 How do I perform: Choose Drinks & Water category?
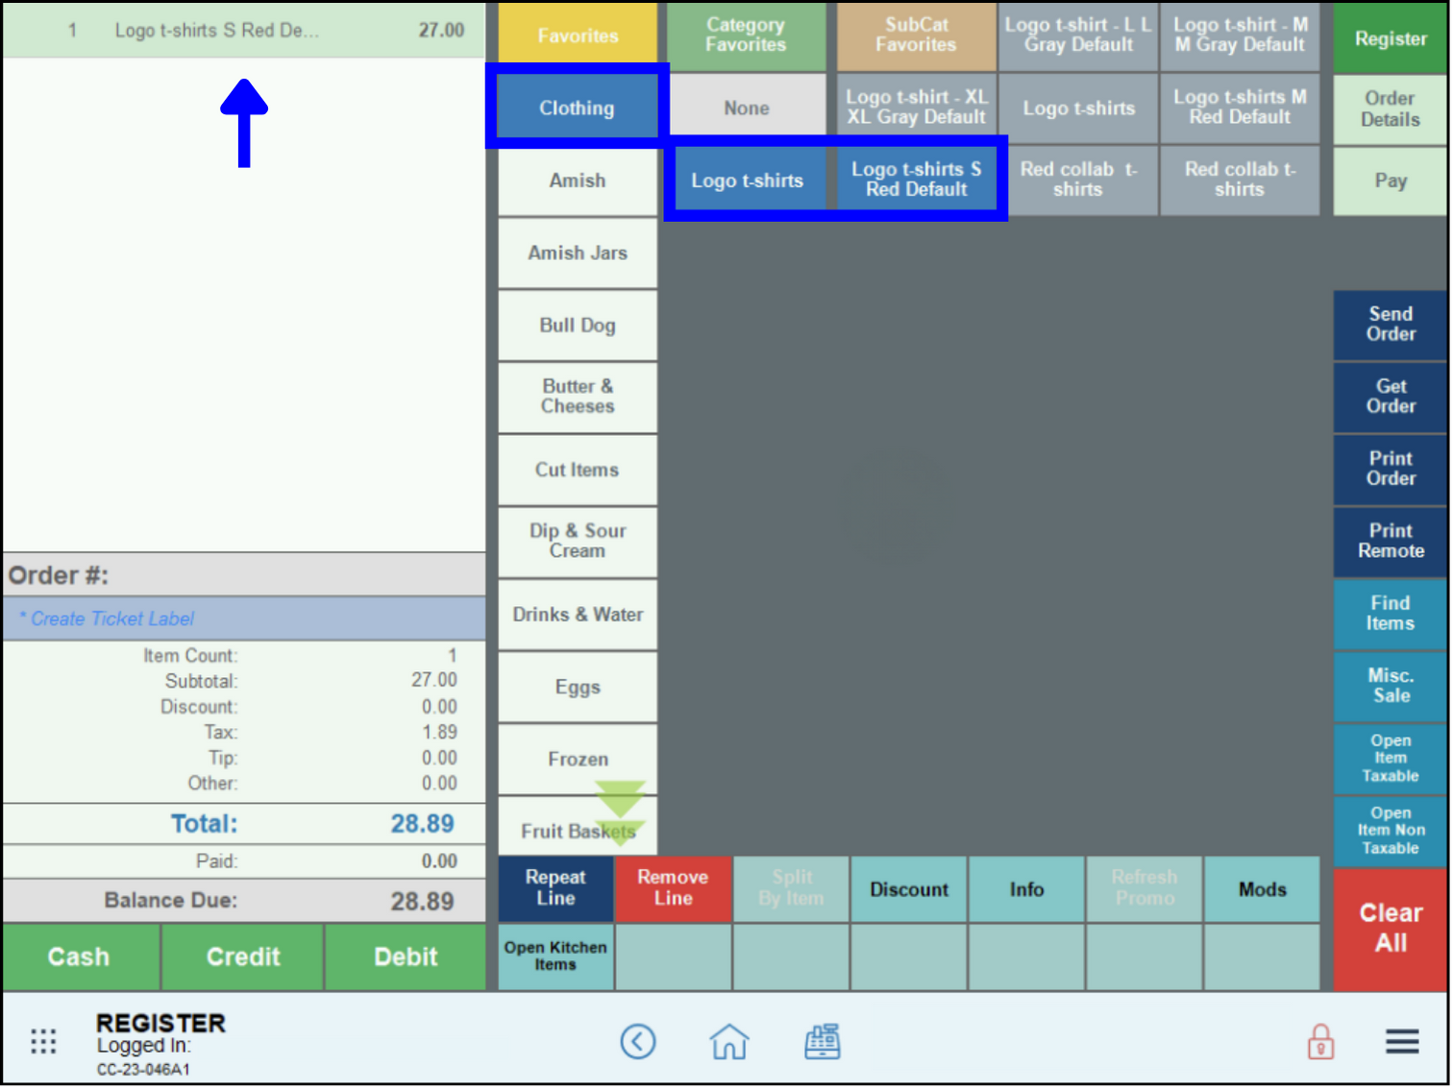[x=578, y=615]
